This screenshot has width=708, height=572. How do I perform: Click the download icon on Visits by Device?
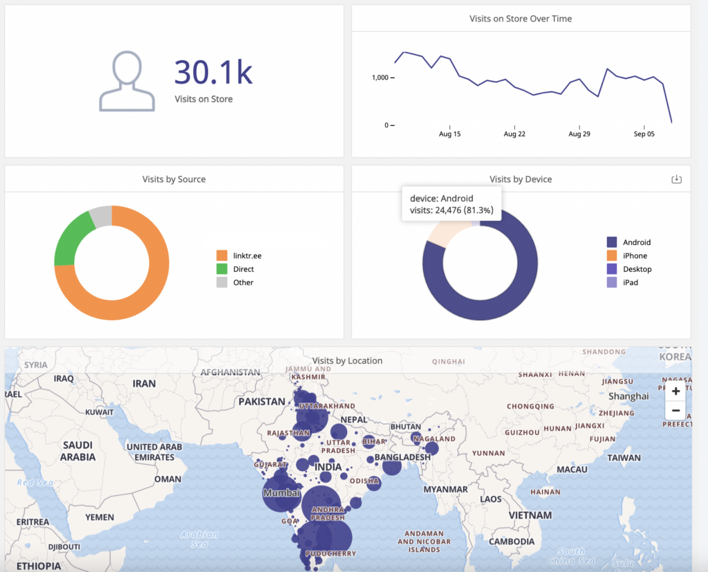[x=676, y=179]
